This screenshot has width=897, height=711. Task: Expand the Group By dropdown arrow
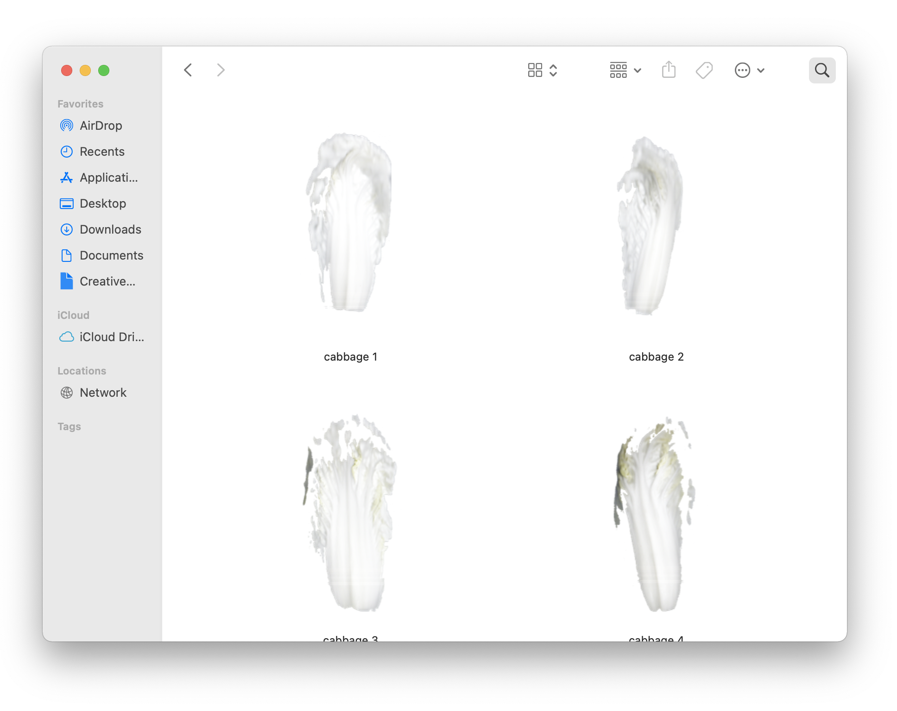(638, 70)
